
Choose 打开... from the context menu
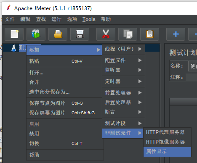click(x=64, y=73)
